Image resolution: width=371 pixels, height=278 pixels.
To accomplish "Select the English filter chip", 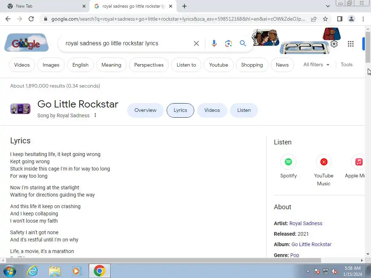I will click(80, 65).
